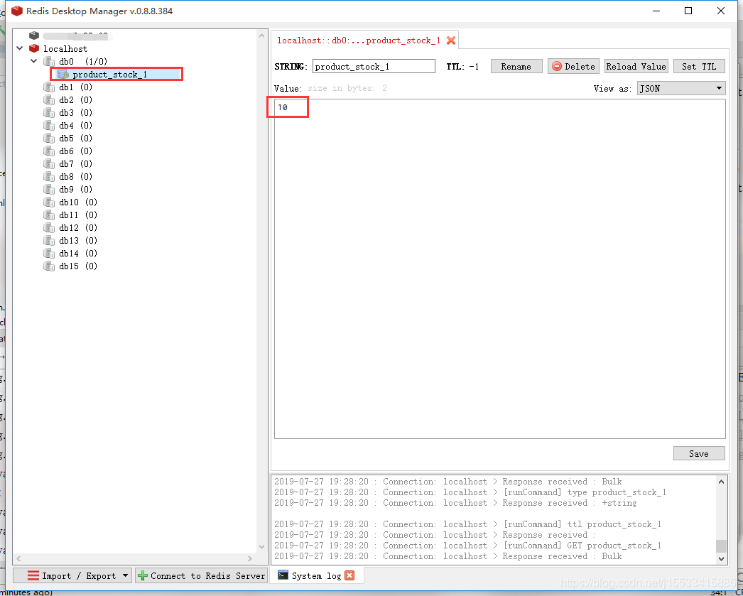Minimize the Redis Desktop Manager window
The image size is (743, 596).
[656, 11]
